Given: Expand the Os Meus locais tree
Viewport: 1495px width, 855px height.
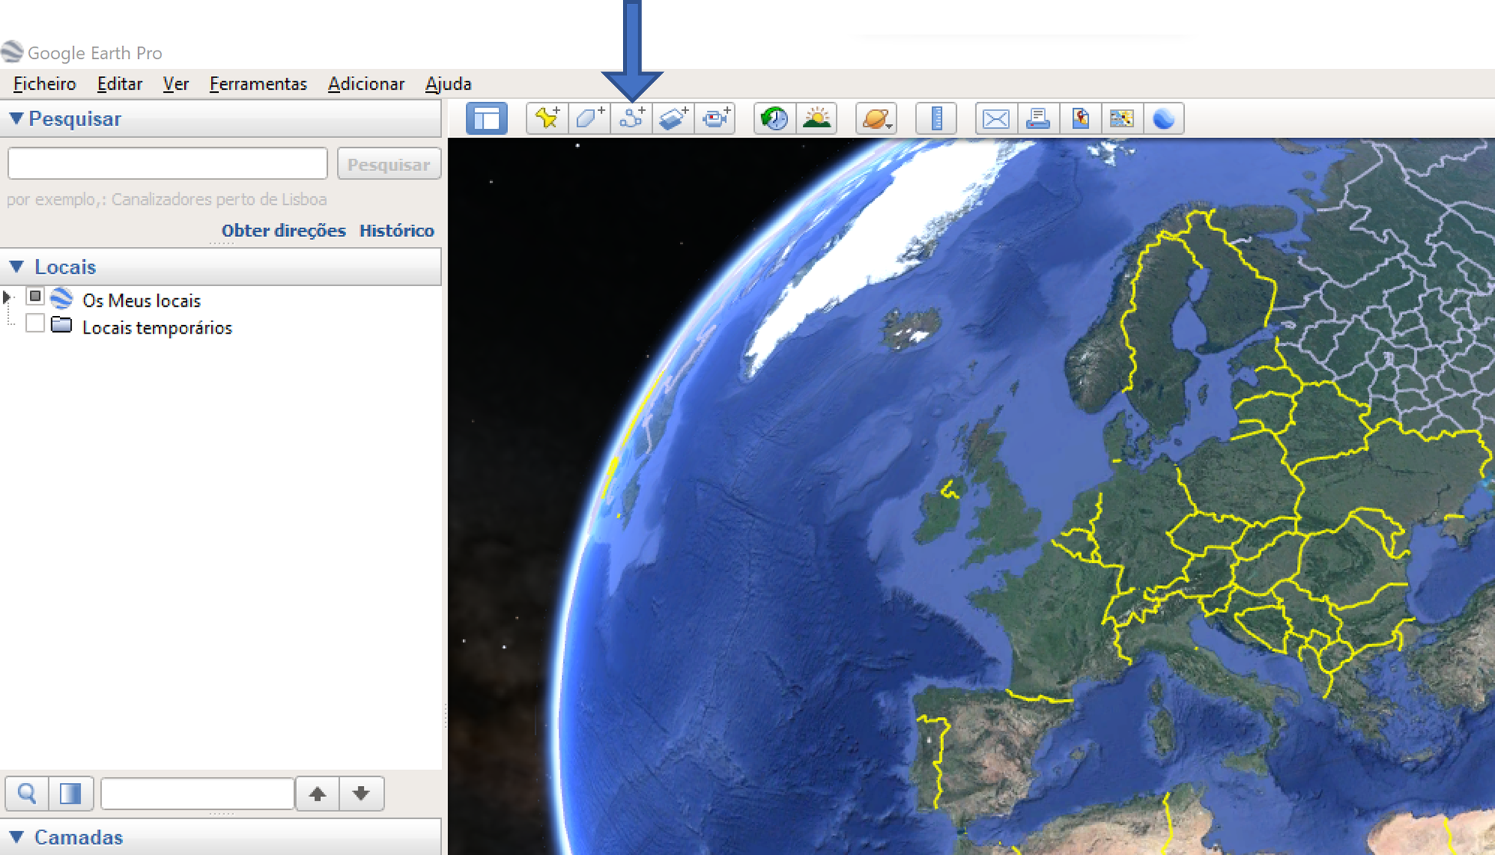Looking at the screenshot, I should pos(8,297).
